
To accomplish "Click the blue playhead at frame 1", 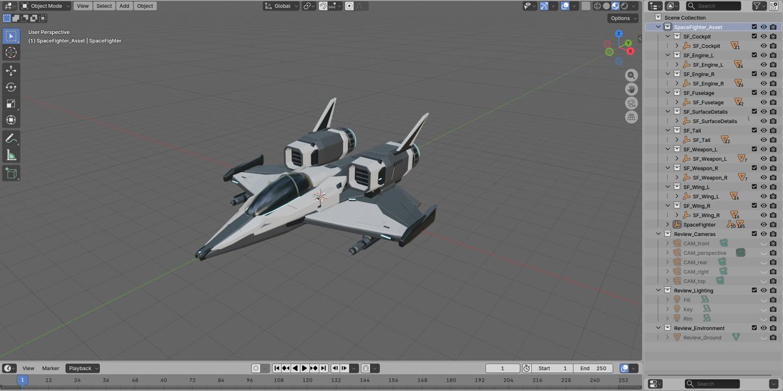I will click(x=22, y=380).
